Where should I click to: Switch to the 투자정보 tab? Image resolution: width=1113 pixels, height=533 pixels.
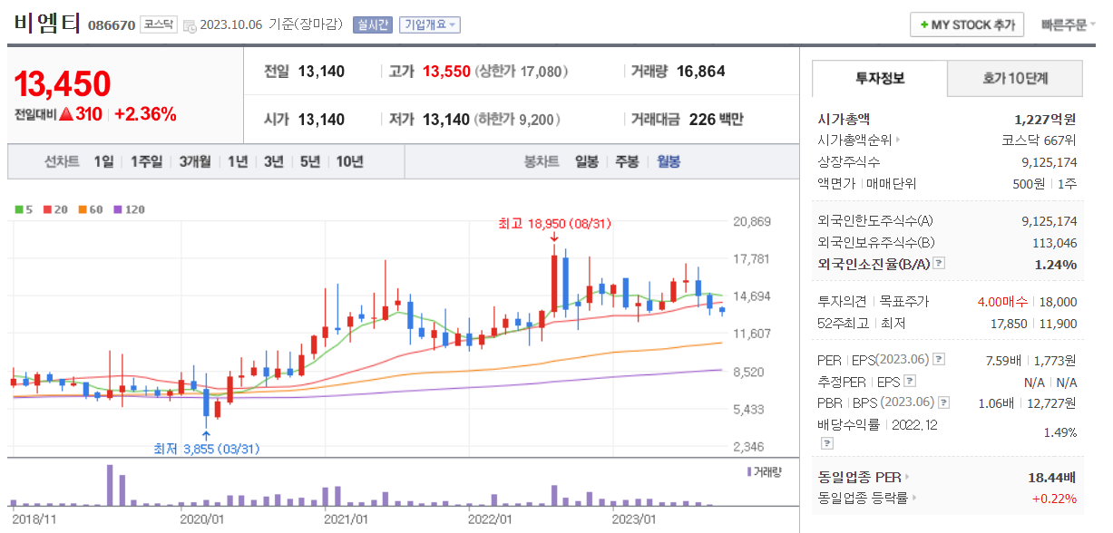click(880, 78)
